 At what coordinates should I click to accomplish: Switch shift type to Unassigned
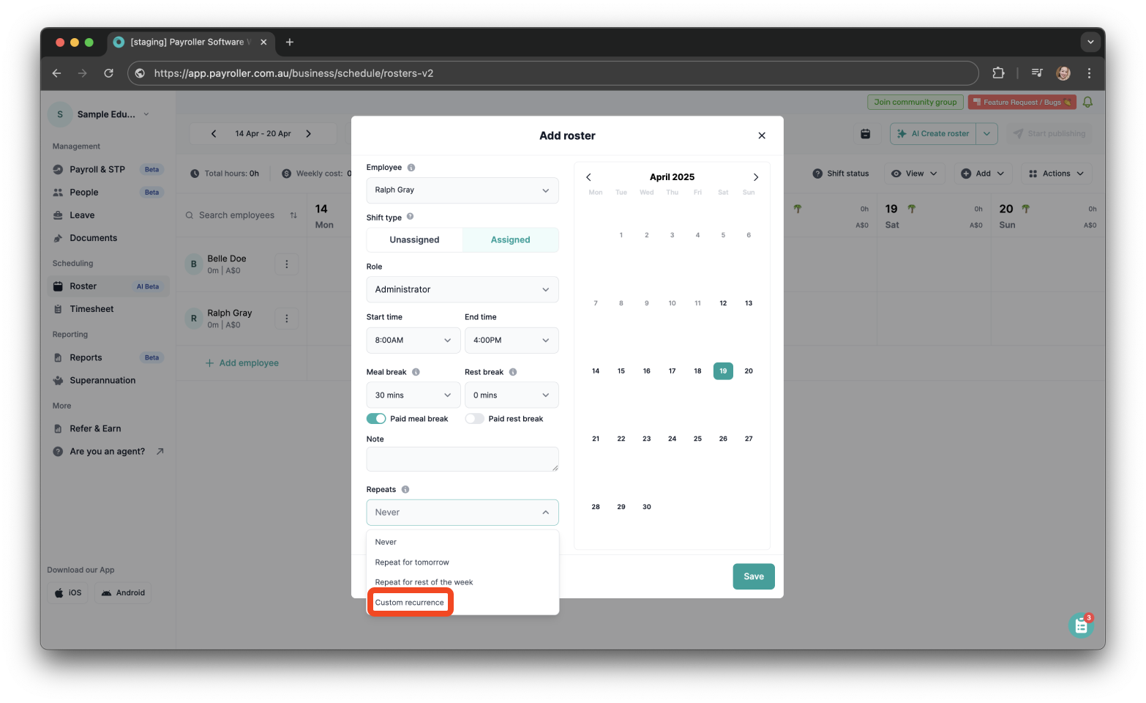(413, 239)
